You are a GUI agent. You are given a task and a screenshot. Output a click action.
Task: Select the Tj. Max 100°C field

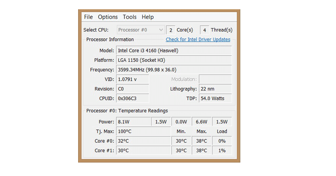click(x=143, y=131)
